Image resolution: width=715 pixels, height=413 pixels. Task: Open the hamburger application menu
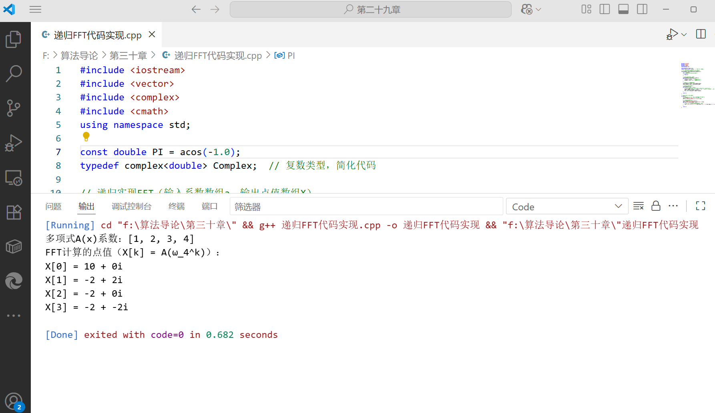point(35,9)
